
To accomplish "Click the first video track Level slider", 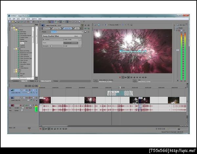I will [x=29, y=93].
